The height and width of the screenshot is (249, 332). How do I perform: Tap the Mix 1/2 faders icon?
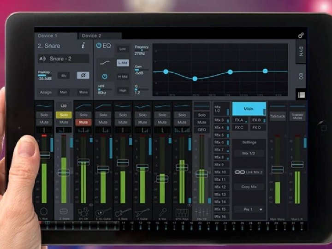(x=202, y=212)
